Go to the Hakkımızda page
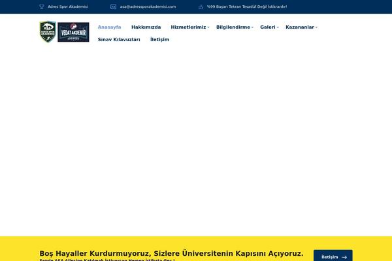Image resolution: width=392 pixels, height=261 pixels. coord(146,27)
